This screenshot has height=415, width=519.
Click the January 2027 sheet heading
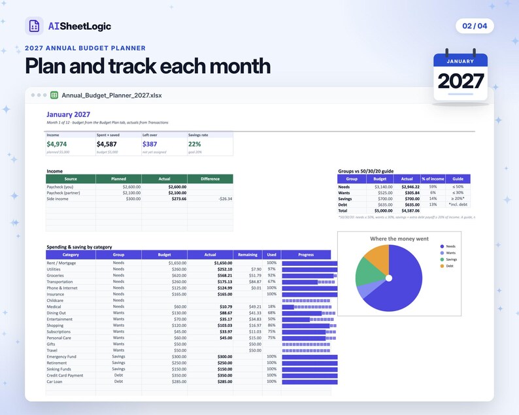coord(68,114)
